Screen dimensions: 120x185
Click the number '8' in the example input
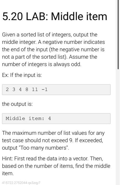click(27, 89)
